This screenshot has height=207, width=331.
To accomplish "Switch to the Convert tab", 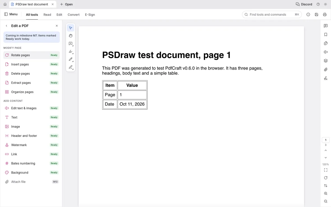I will tap(74, 15).
